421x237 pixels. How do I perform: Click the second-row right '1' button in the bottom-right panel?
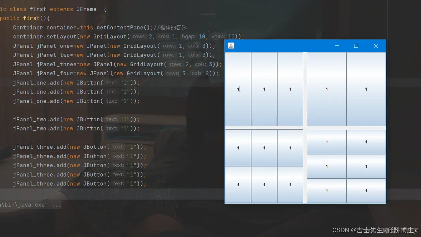pyautogui.click(x=366, y=166)
